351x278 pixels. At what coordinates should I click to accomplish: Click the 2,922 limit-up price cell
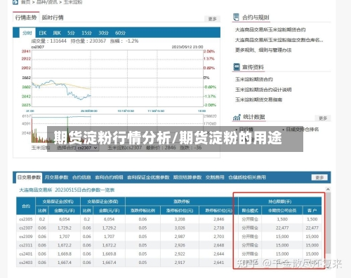click(x=180, y=254)
